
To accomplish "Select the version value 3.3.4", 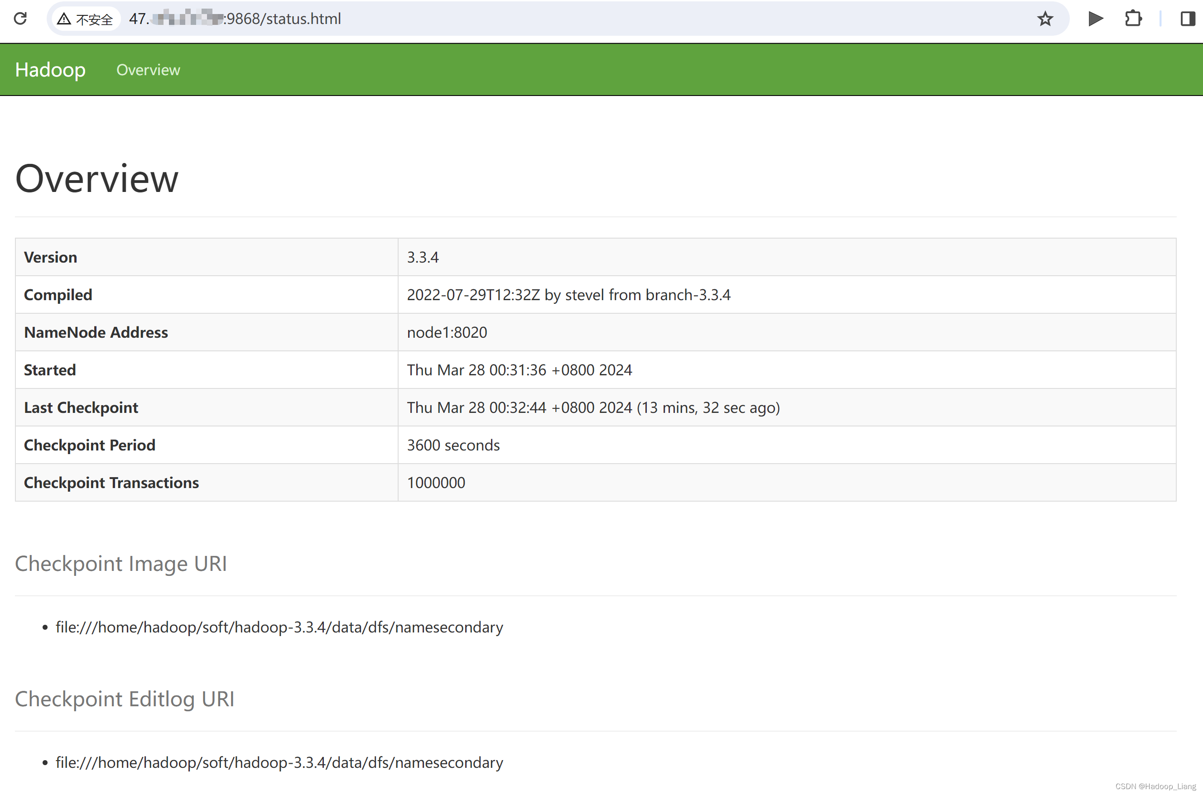I will [x=423, y=257].
